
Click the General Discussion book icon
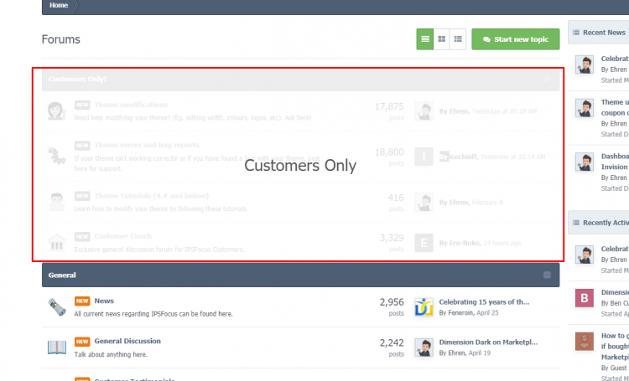[57, 348]
